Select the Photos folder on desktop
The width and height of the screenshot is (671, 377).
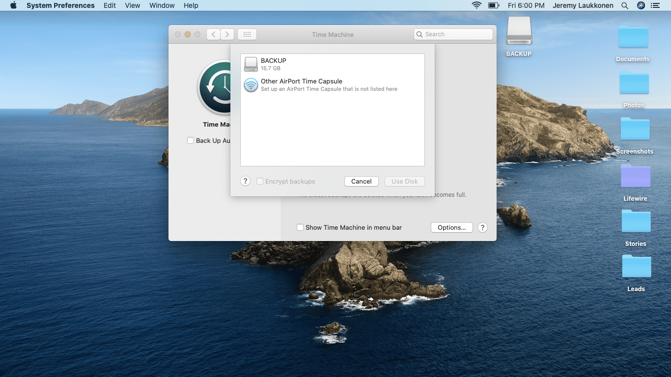click(x=634, y=83)
